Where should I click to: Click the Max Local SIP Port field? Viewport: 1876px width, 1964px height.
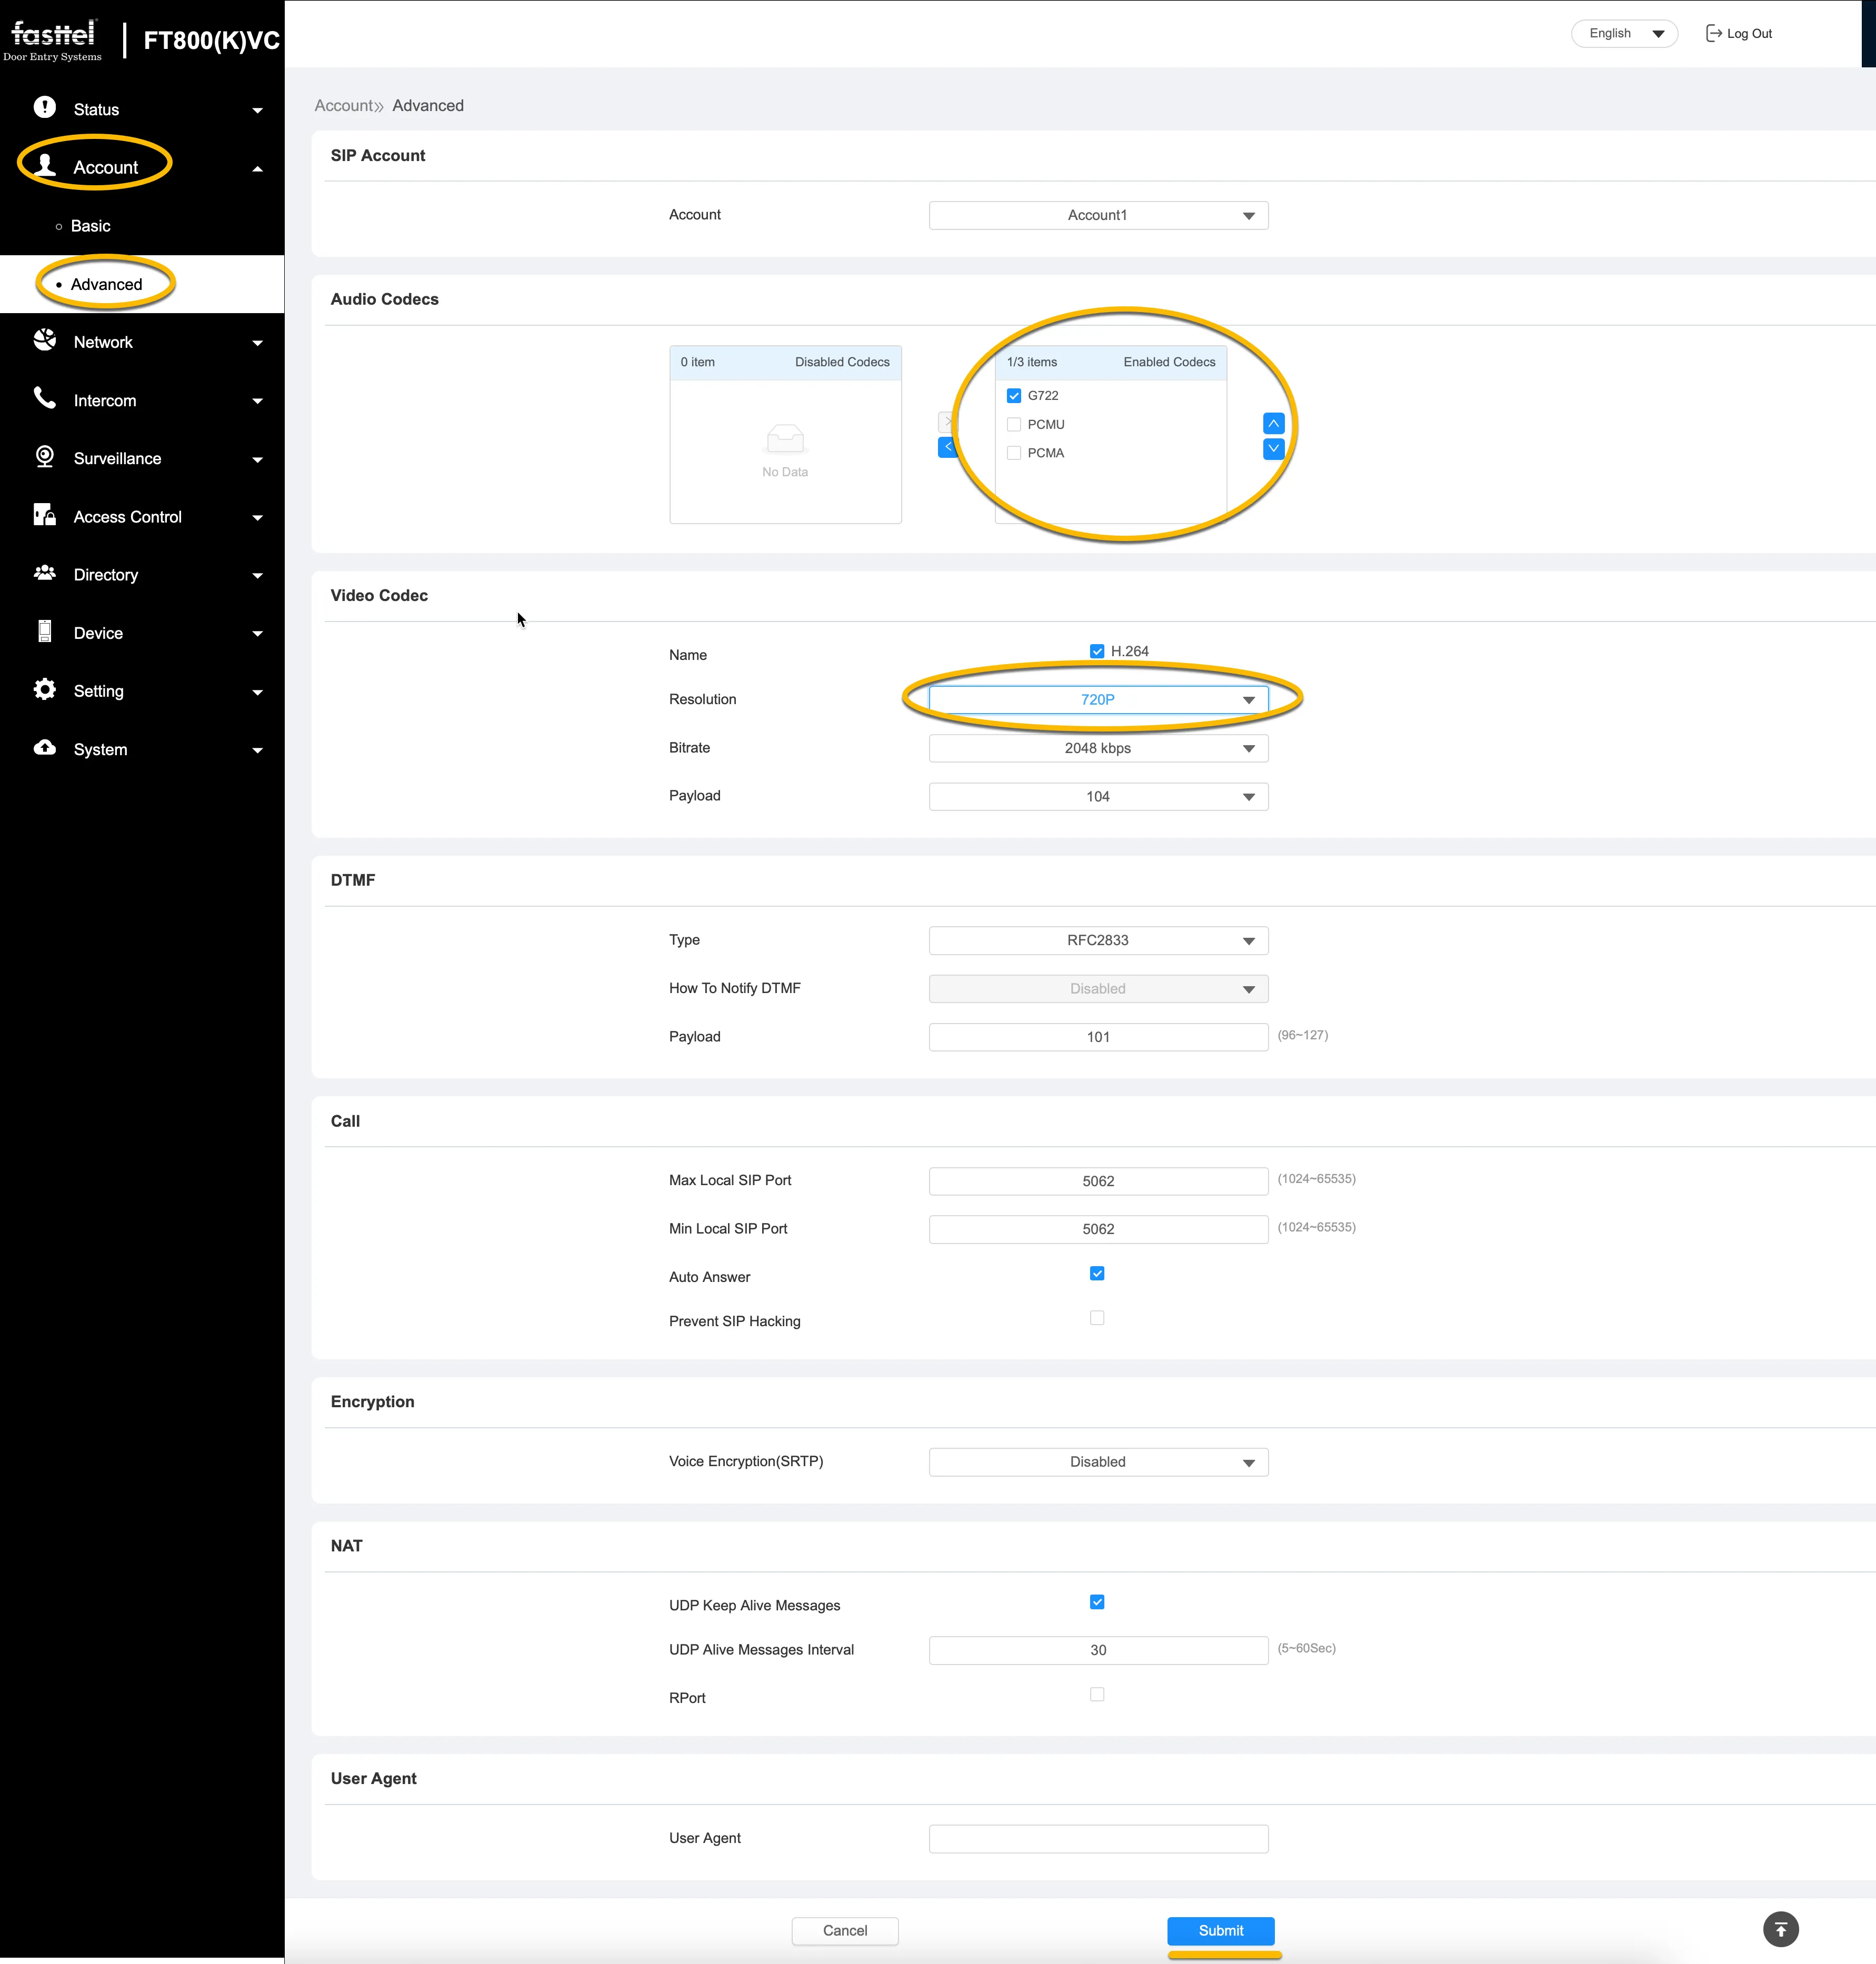1098,1181
